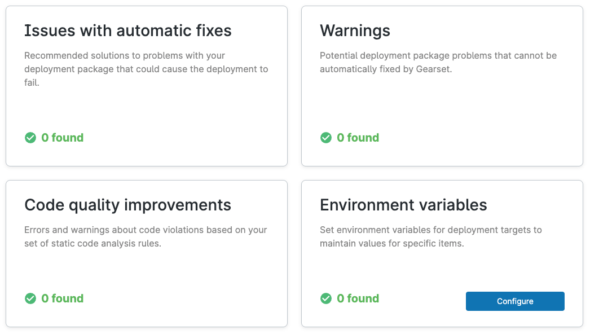Click the Issues with automatic fixes heading

point(127,31)
